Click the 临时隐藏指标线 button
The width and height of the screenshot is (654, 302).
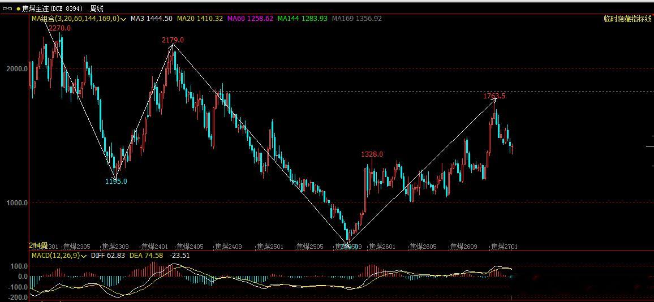point(627,19)
